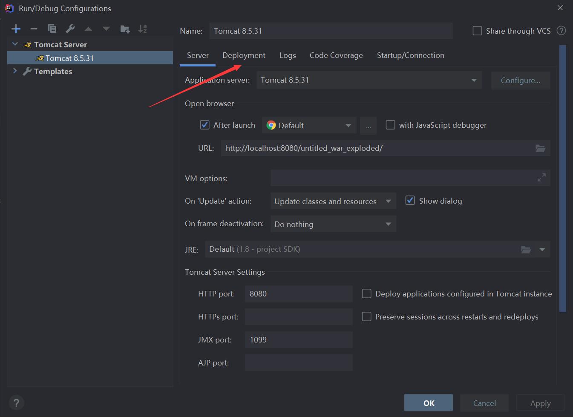Switch to the Logs tab
The width and height of the screenshot is (573, 417).
tap(288, 55)
